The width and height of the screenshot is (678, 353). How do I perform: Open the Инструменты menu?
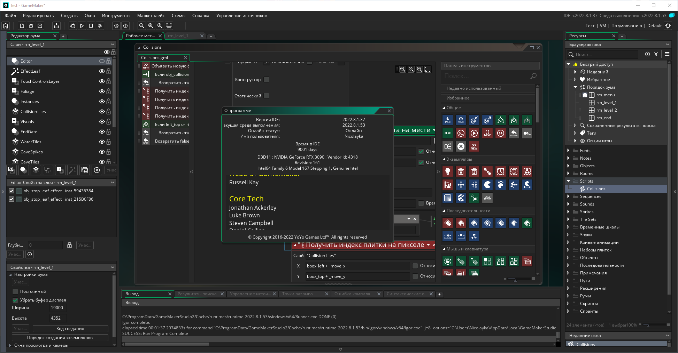click(x=116, y=16)
